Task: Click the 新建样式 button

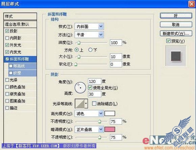Action: [x=176, y=33]
